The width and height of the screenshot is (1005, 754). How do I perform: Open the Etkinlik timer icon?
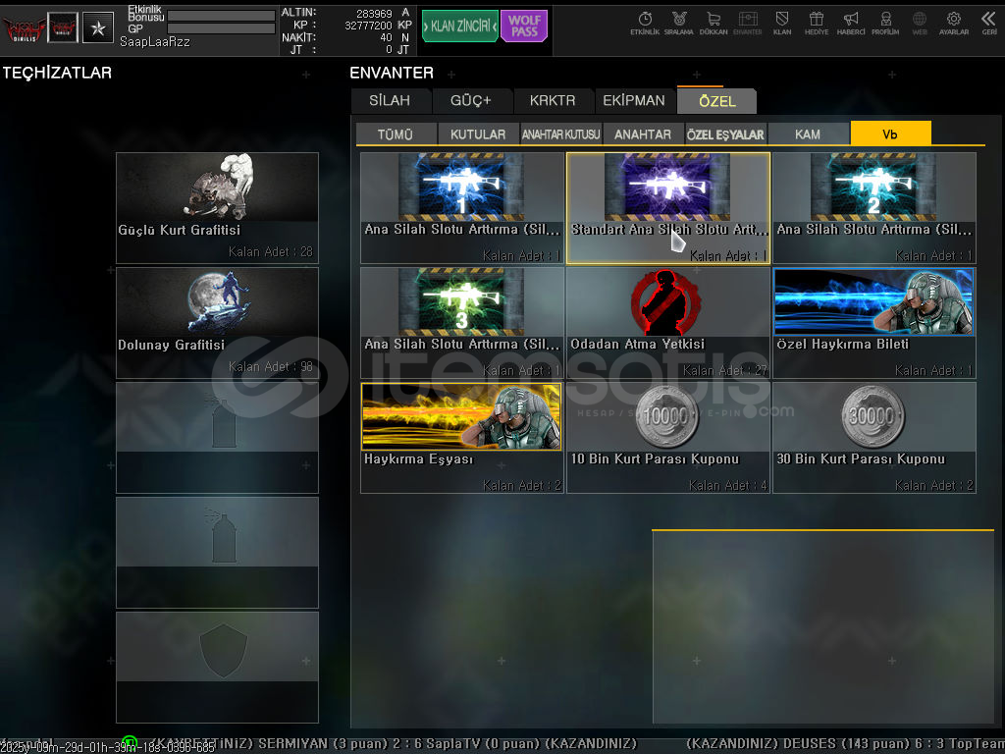[645, 24]
